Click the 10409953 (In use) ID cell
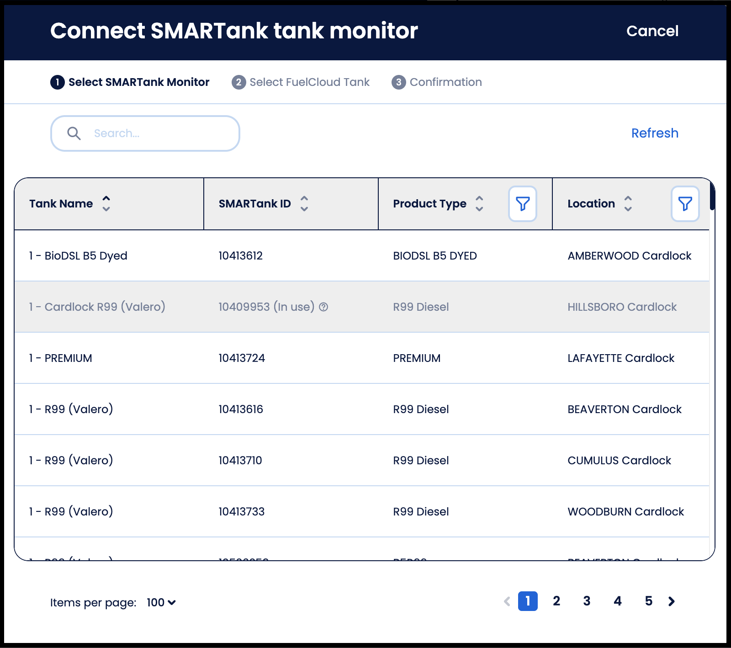Screen dimensions: 731x648 click(273, 307)
